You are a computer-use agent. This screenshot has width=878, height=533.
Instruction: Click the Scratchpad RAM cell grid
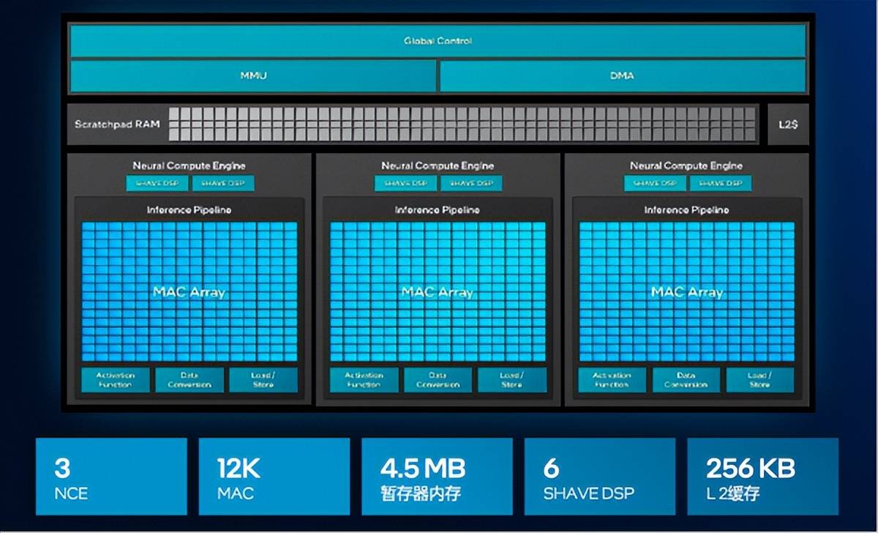tap(463, 124)
